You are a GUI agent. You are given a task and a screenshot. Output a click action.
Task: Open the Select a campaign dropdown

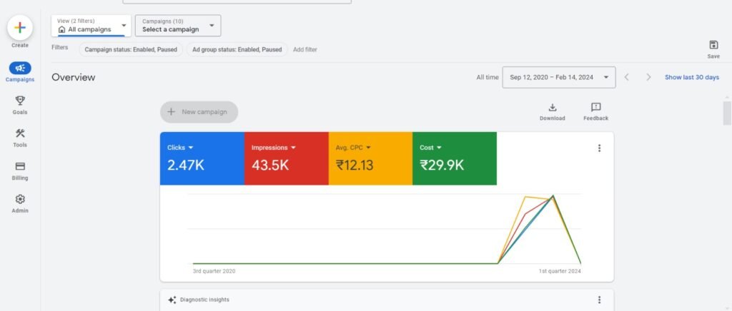point(178,26)
